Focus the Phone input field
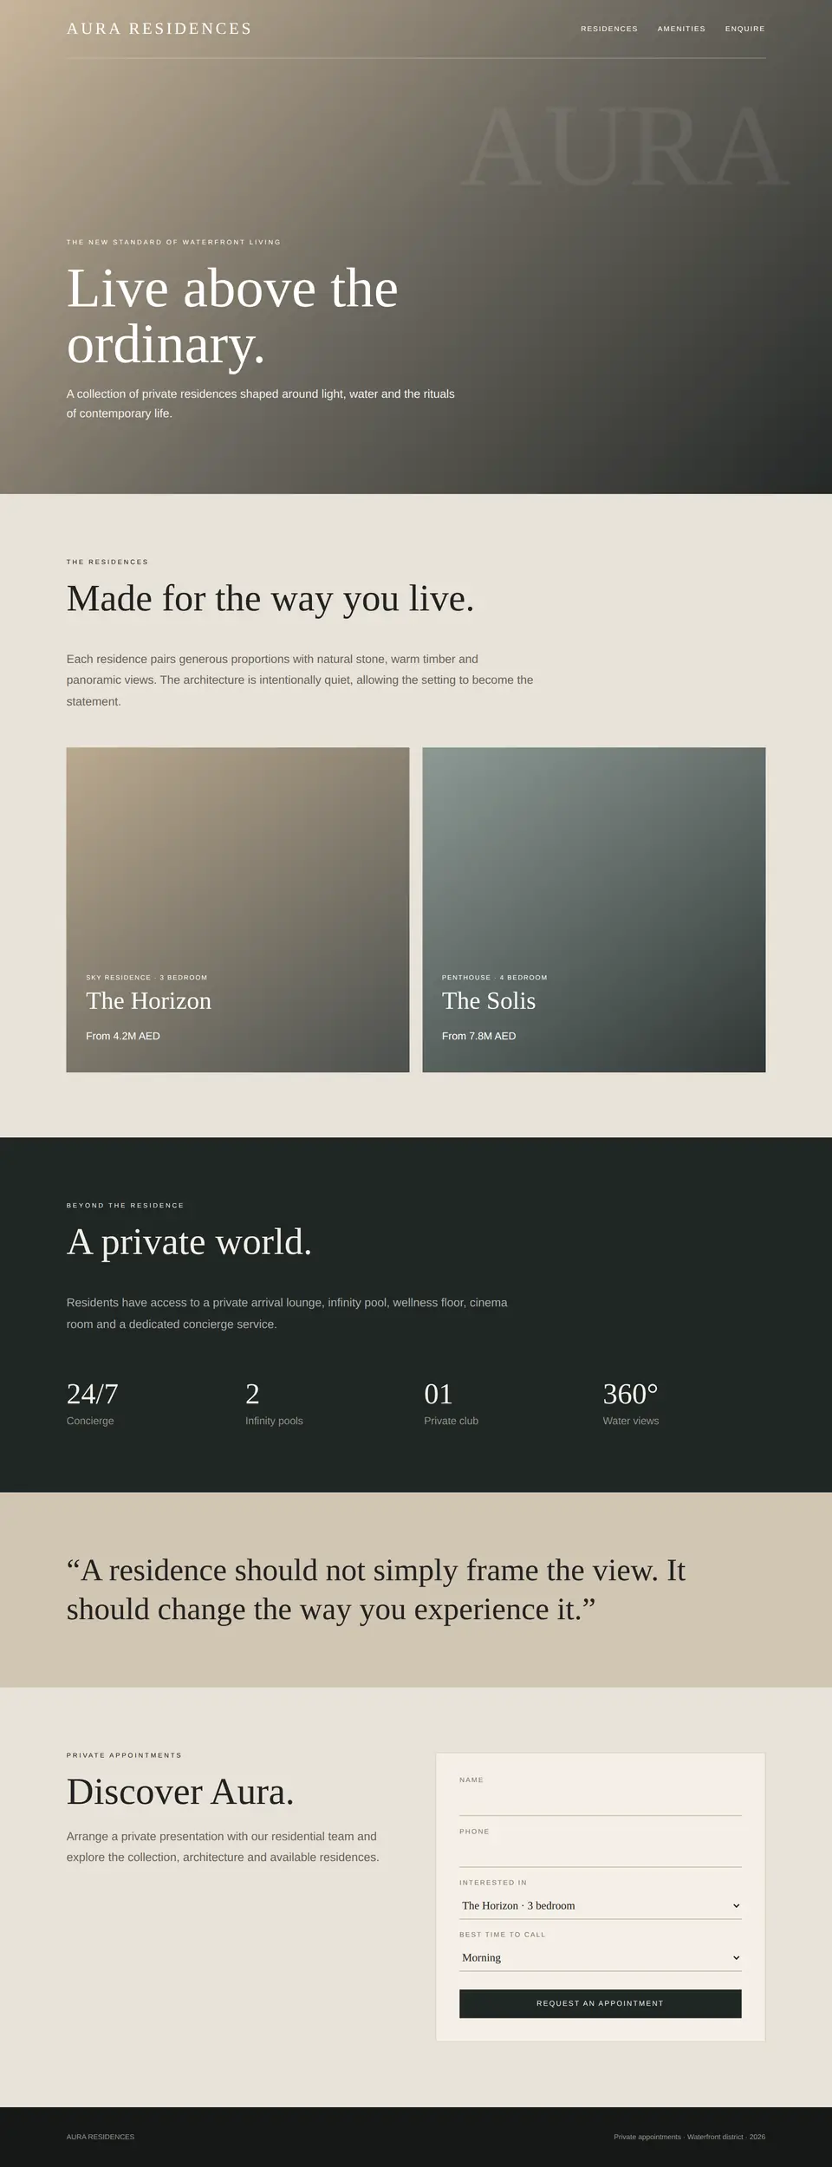Screen dimensions: 832x2167 [600, 1853]
